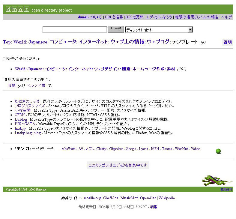
Task: Open the hxxk.jp site link
Action: point(20,128)
